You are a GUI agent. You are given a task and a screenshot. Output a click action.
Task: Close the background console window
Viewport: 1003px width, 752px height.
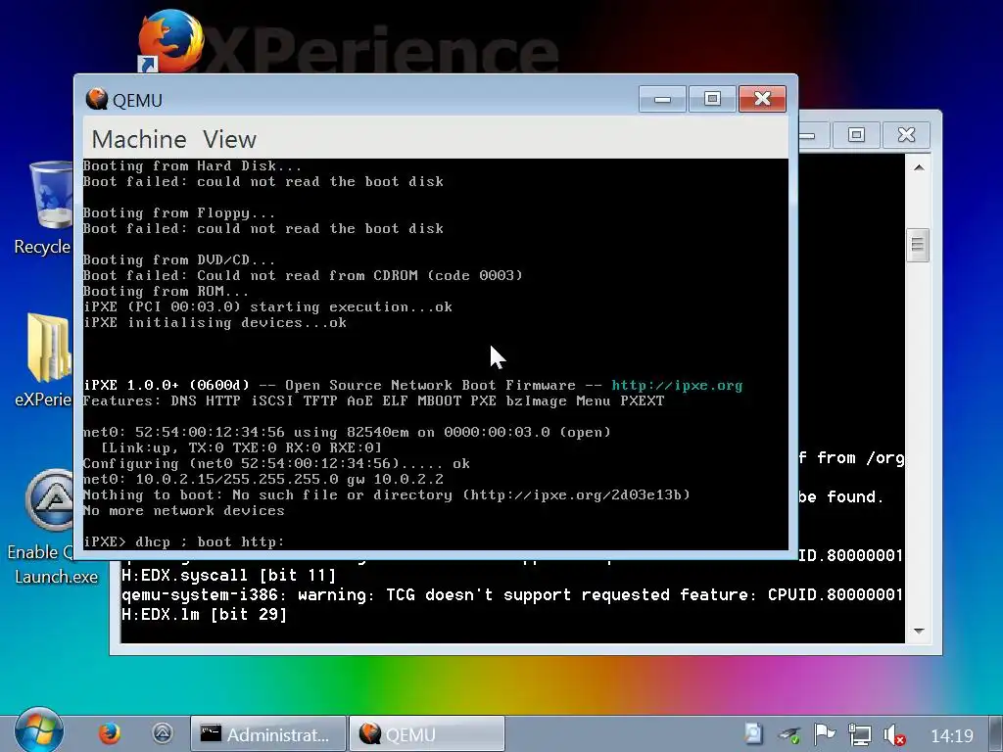click(x=906, y=135)
